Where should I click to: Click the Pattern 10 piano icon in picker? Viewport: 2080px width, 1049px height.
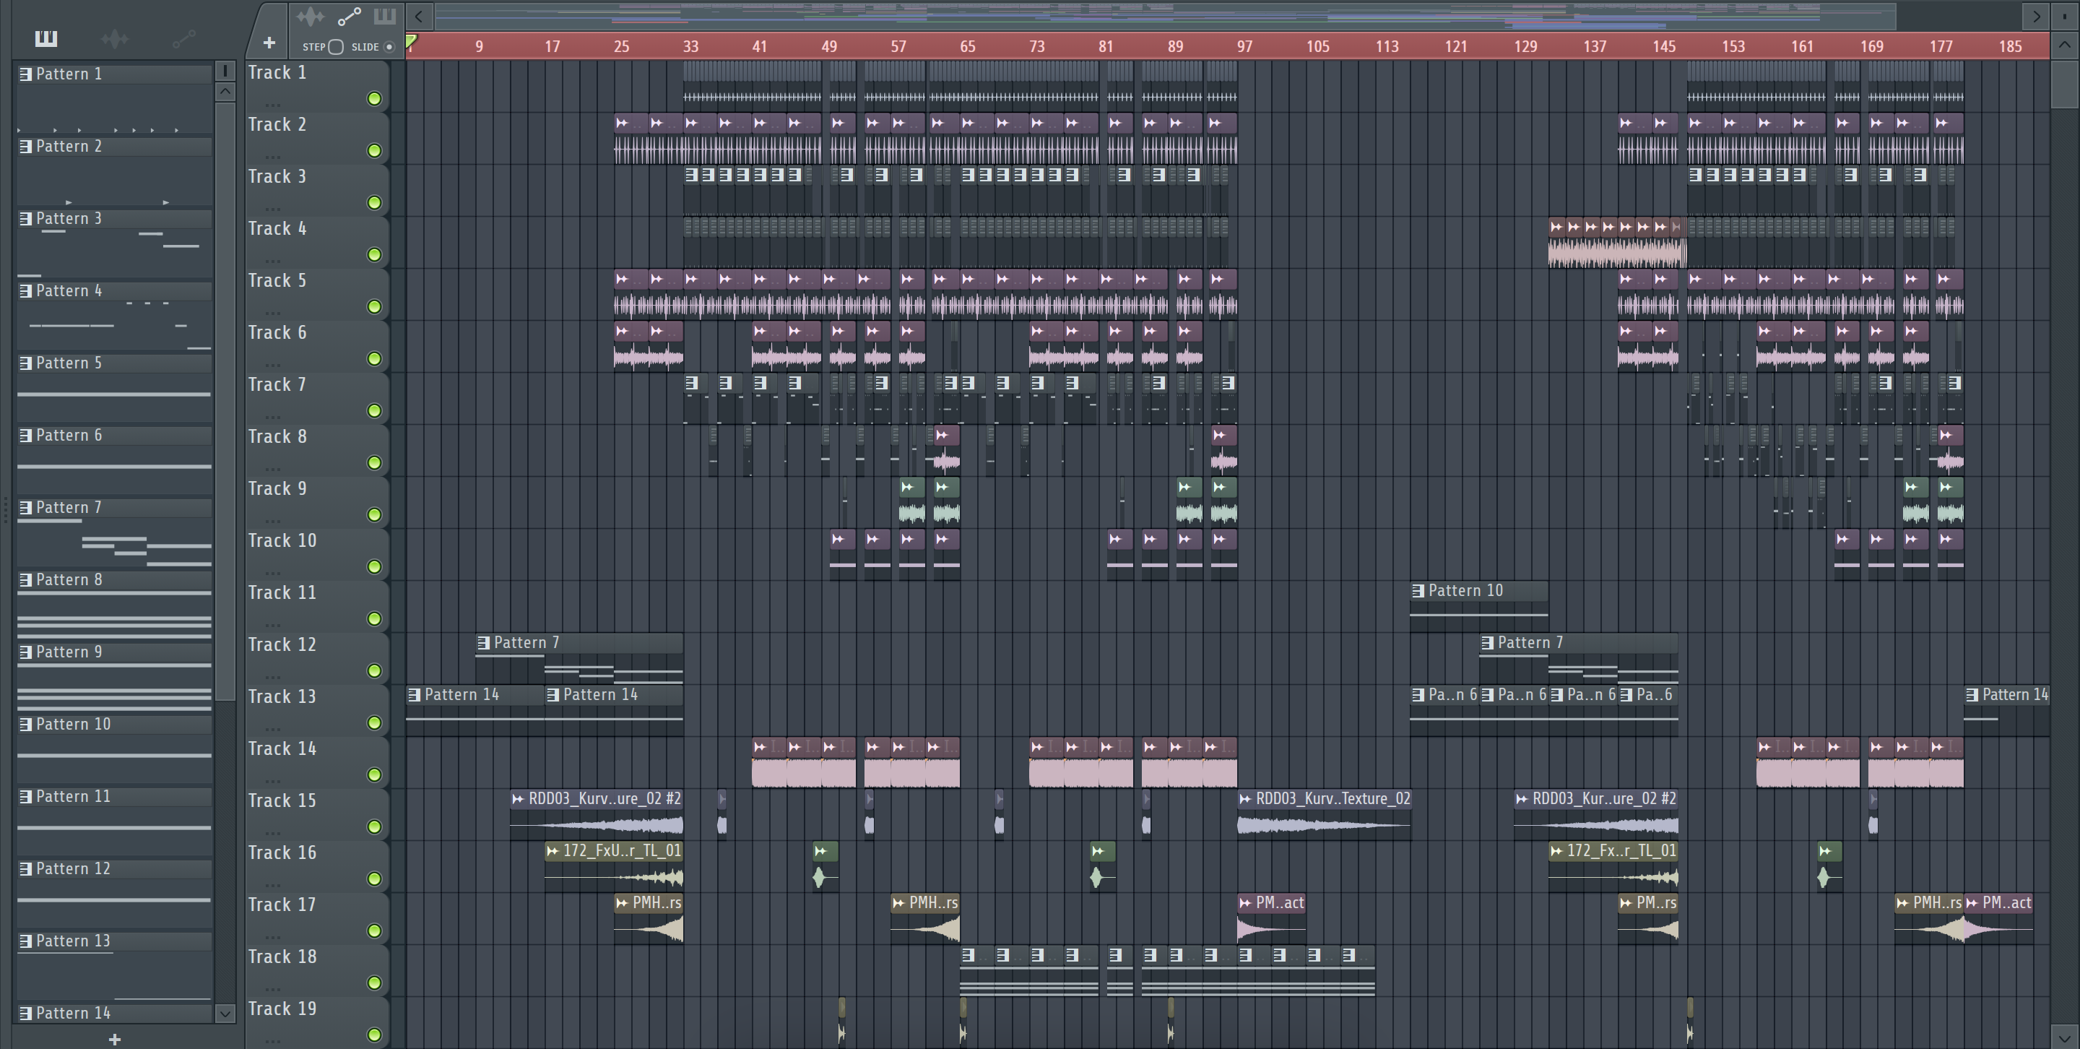(26, 725)
